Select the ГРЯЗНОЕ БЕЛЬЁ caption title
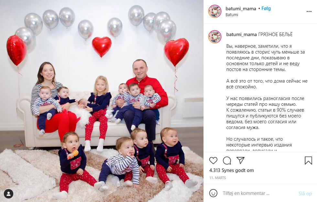 [275, 35]
